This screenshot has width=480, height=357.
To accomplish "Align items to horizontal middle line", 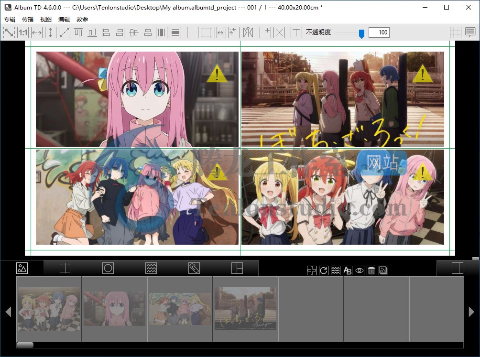I will pyautogui.click(x=134, y=32).
